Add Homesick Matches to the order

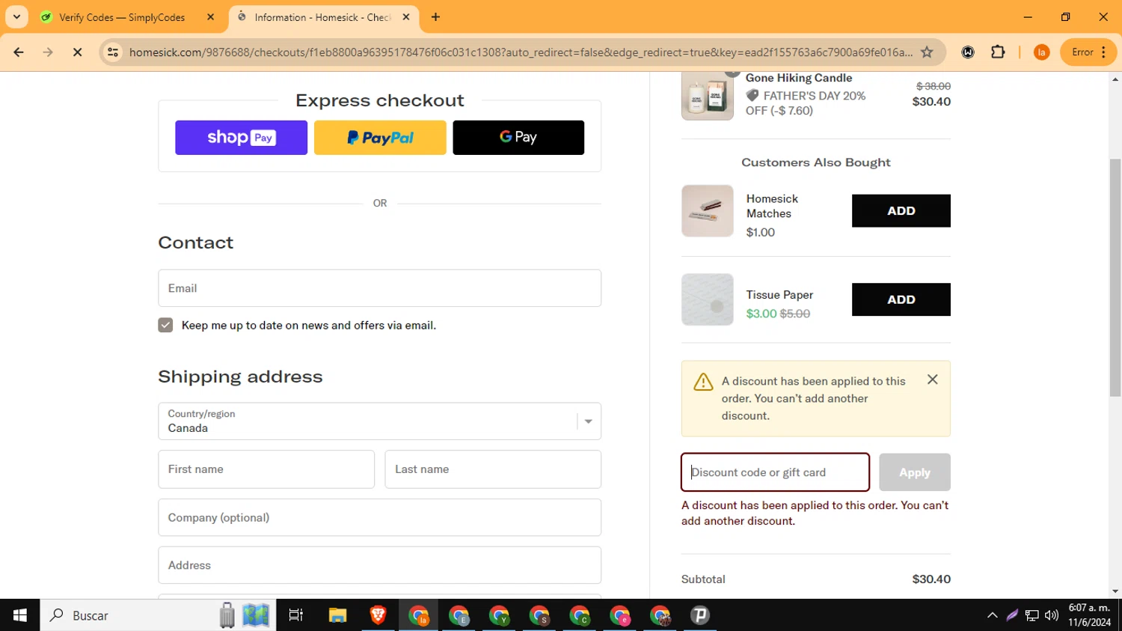click(901, 211)
